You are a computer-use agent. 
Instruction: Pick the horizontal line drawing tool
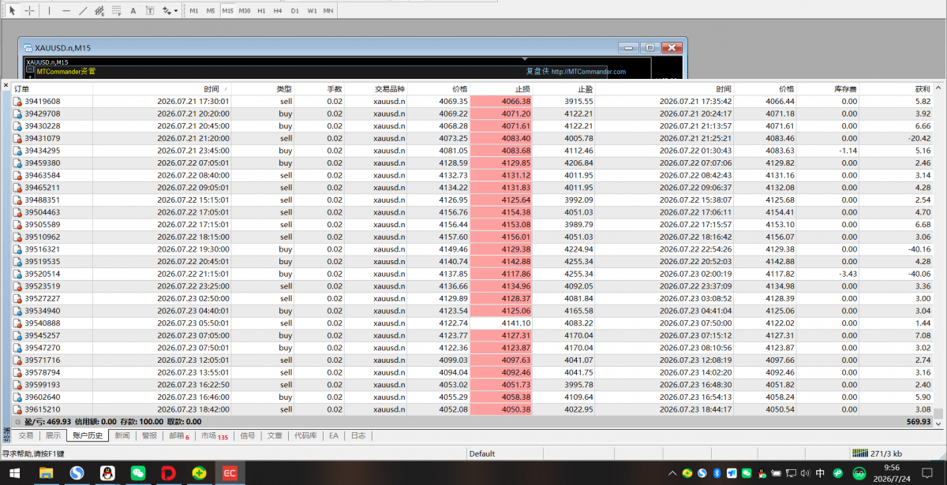[x=66, y=11]
